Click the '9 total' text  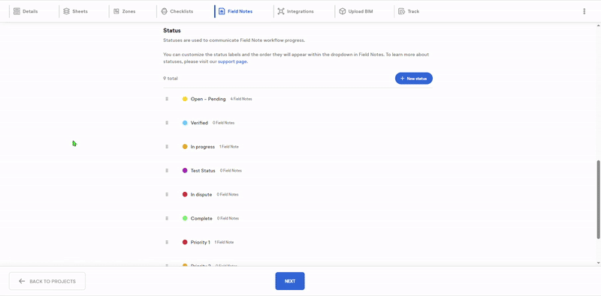pos(171,79)
